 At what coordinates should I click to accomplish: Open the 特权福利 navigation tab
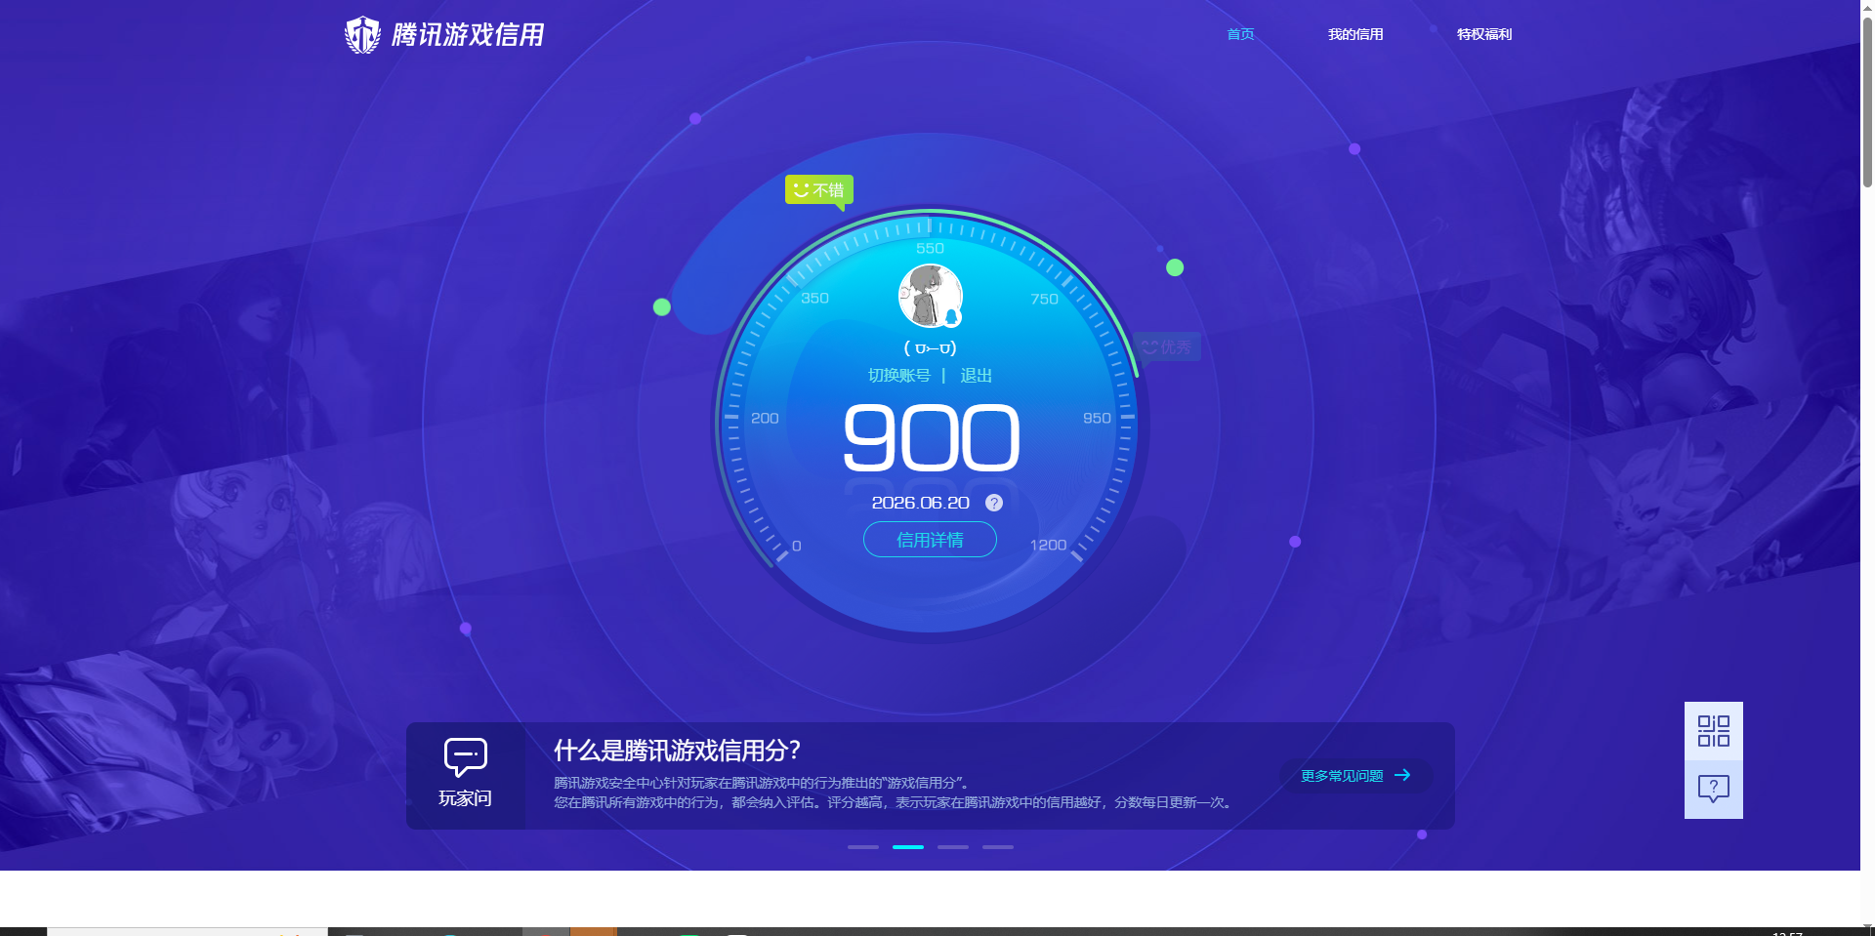coord(1484,34)
